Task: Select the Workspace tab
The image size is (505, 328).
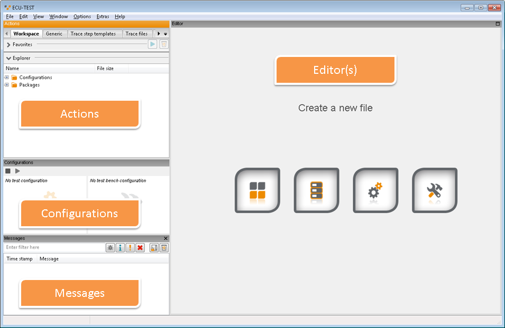Action: click(26, 34)
